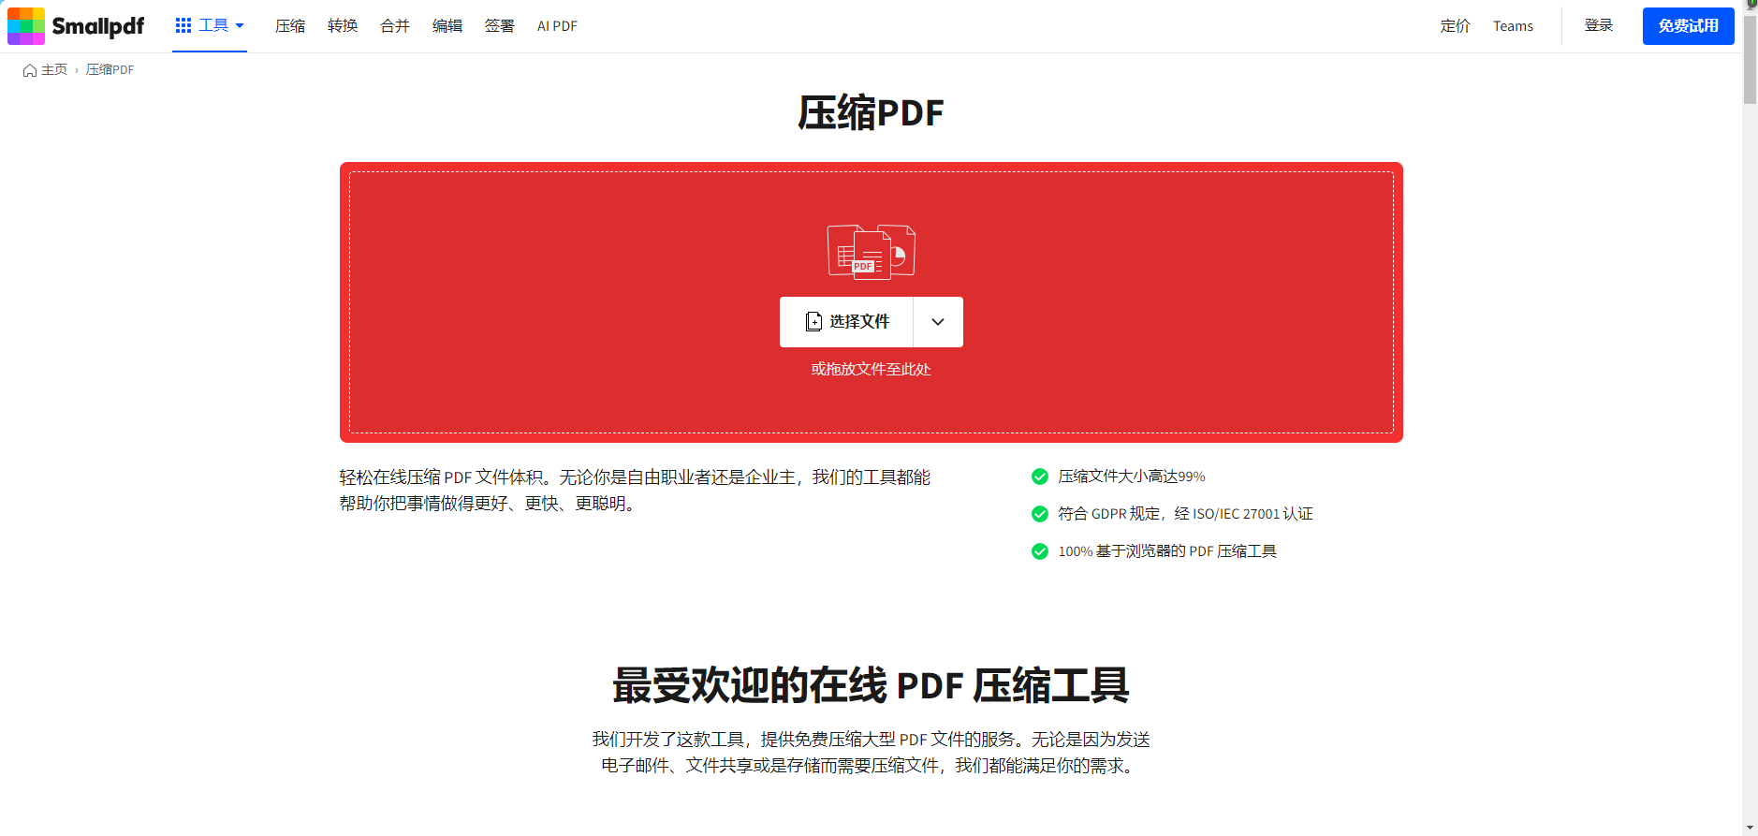Open the 压缩 menu item
This screenshot has height=836, width=1758.
tap(290, 26)
